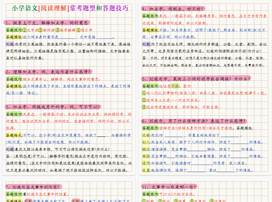Click the yellow 比喻 label

[146, 135]
